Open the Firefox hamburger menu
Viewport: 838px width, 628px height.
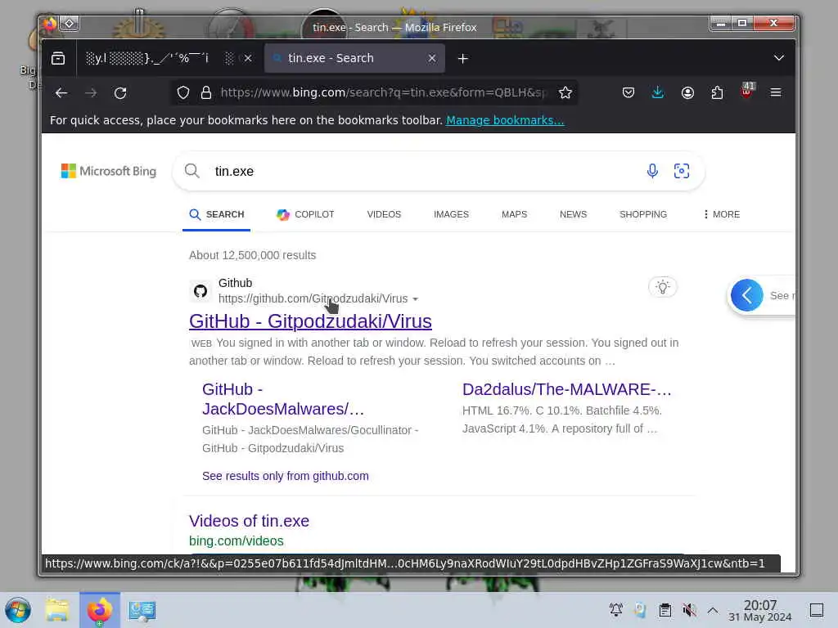(x=776, y=93)
